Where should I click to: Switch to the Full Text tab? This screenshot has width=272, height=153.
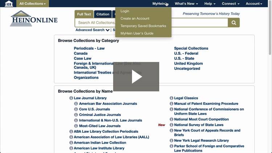pyautogui.click(x=84, y=14)
